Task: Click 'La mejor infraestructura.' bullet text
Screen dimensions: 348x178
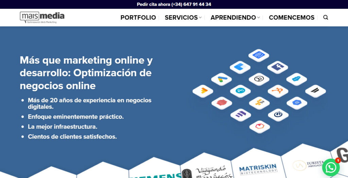Action: [x=63, y=127]
